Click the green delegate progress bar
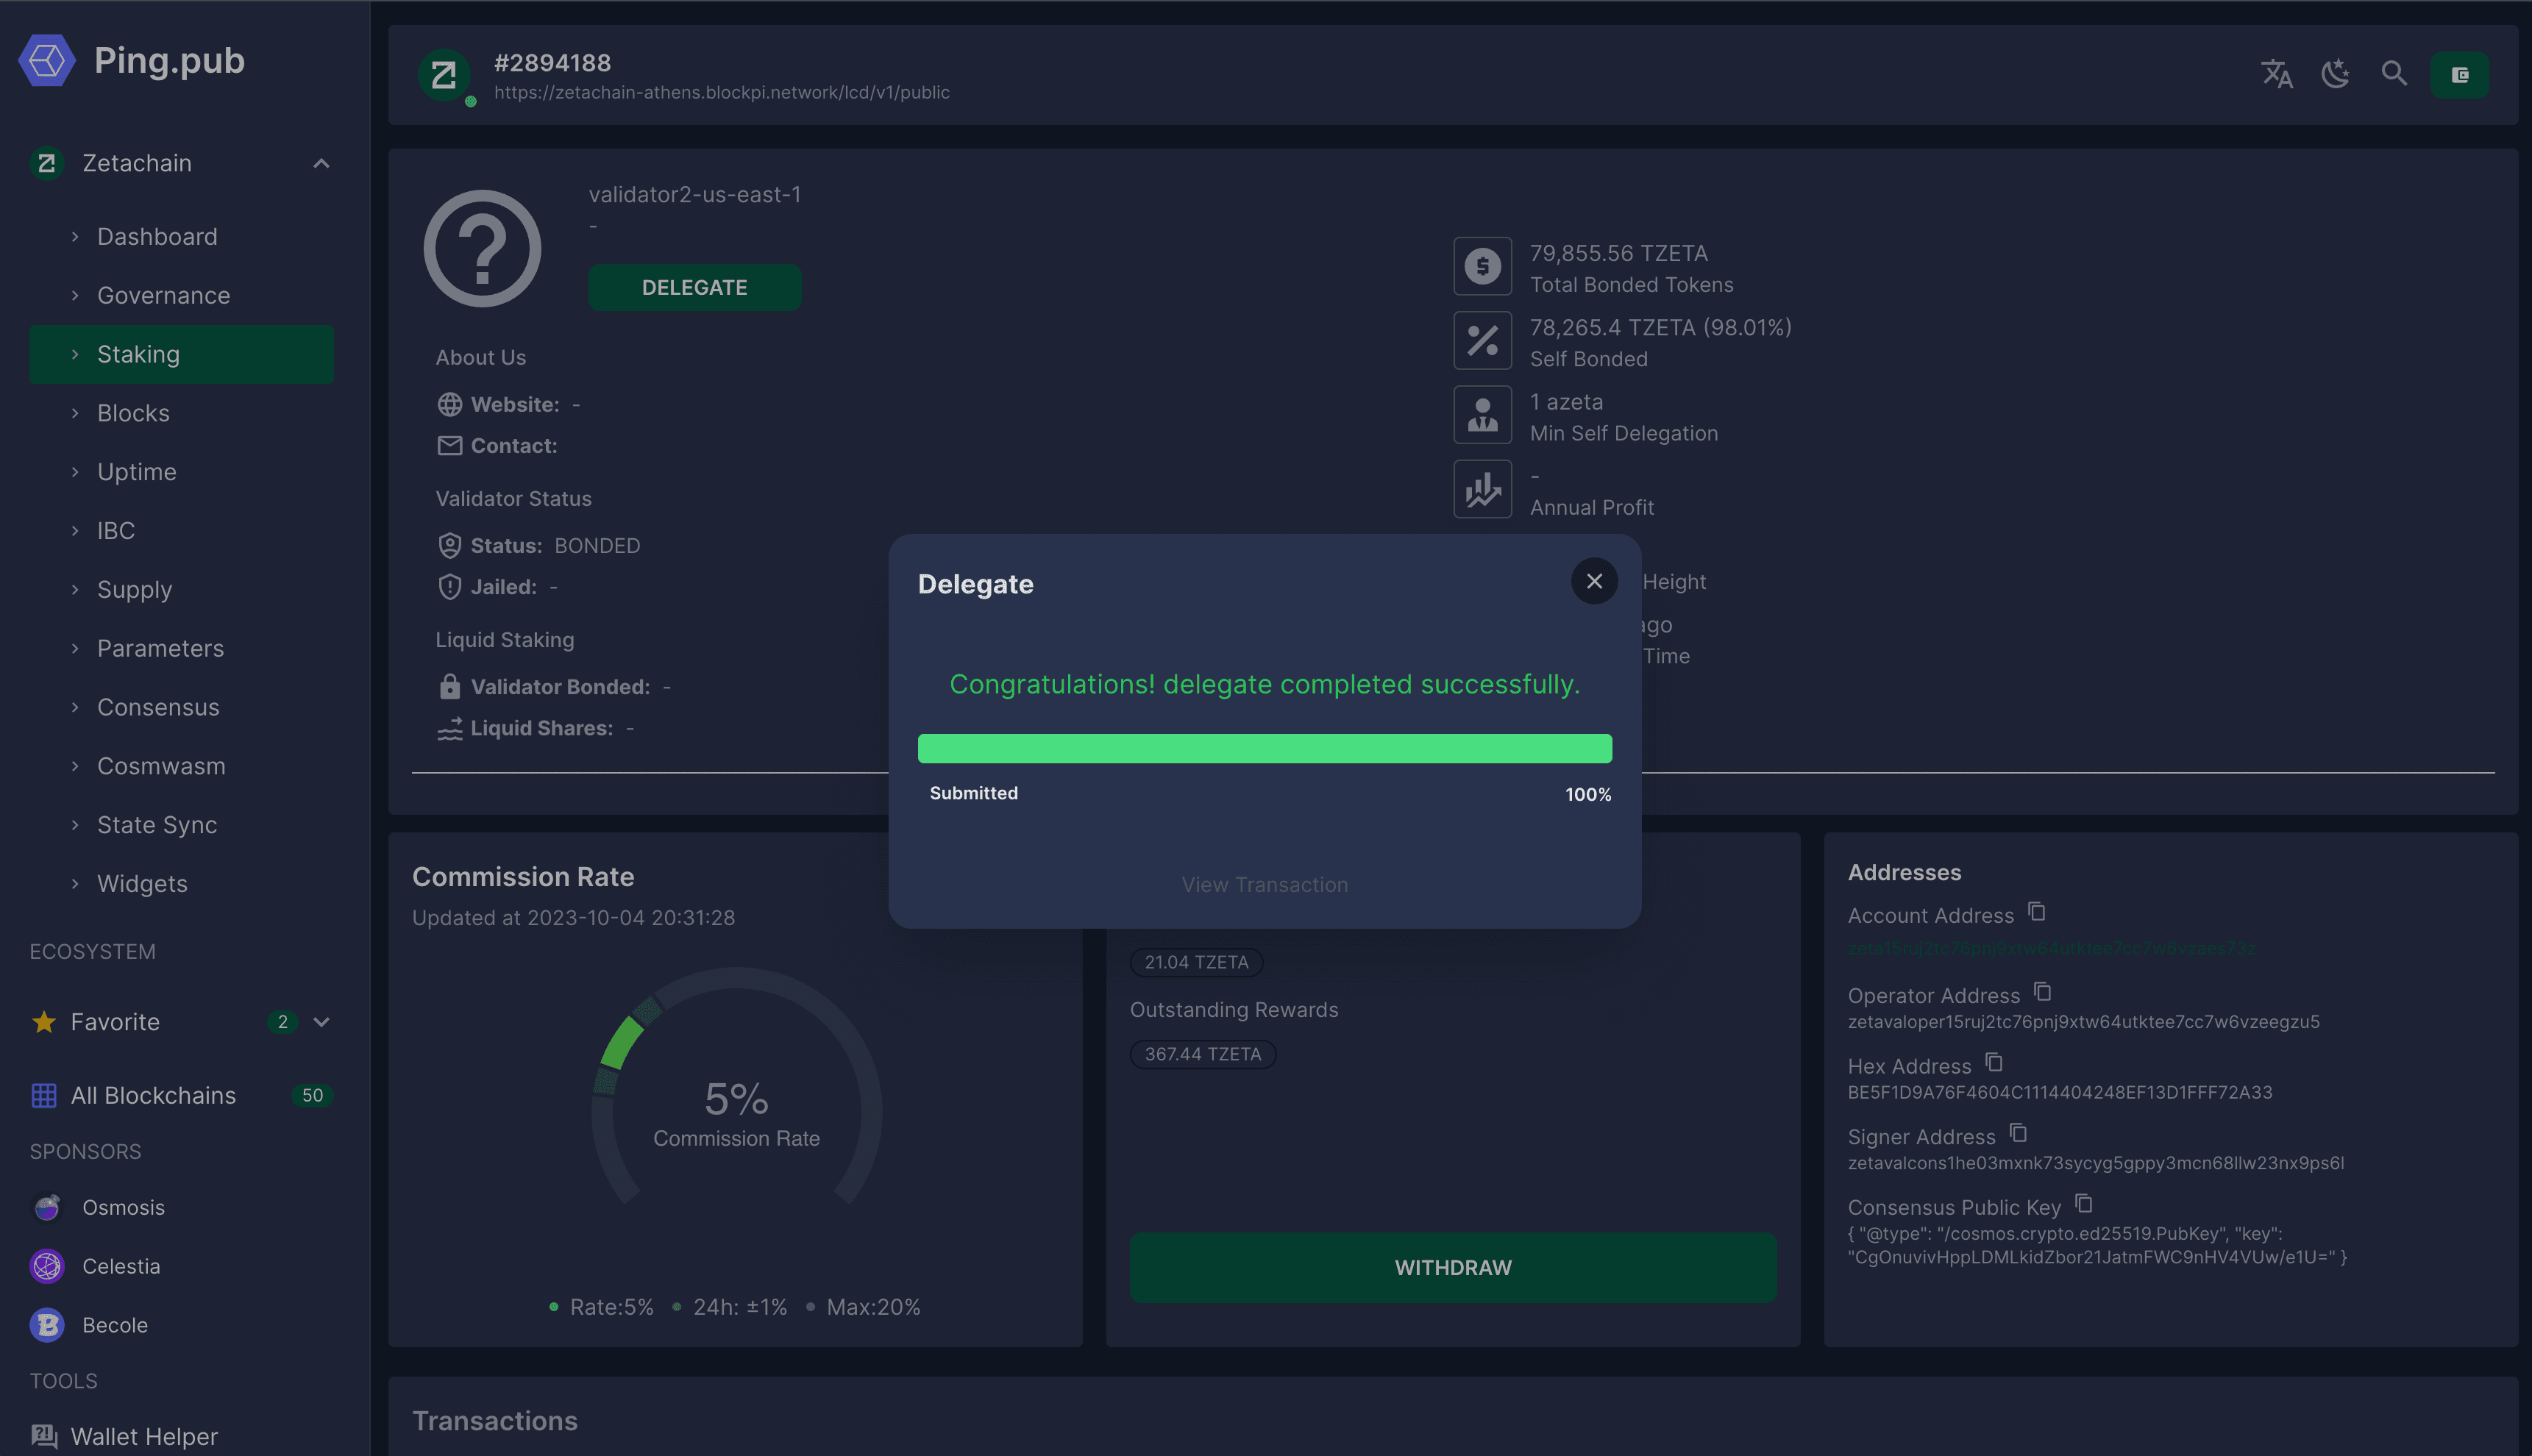The width and height of the screenshot is (2532, 1456). pyautogui.click(x=1265, y=749)
